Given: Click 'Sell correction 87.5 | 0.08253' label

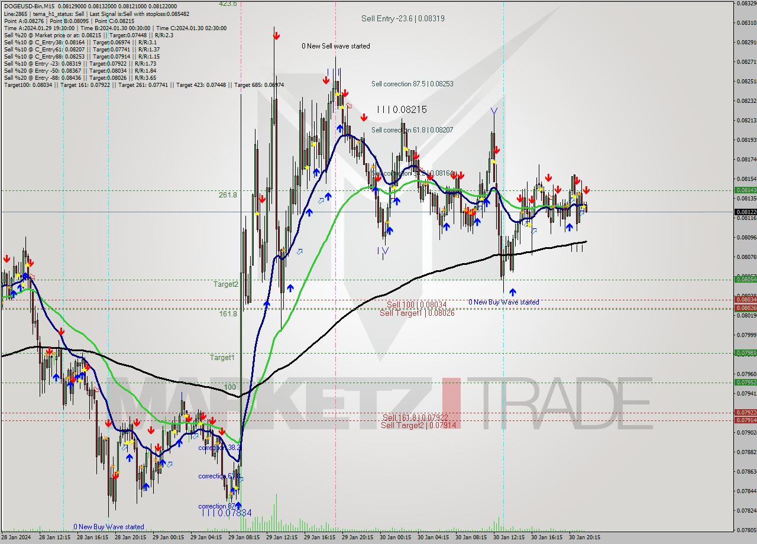Looking at the screenshot, I should click(x=412, y=84).
